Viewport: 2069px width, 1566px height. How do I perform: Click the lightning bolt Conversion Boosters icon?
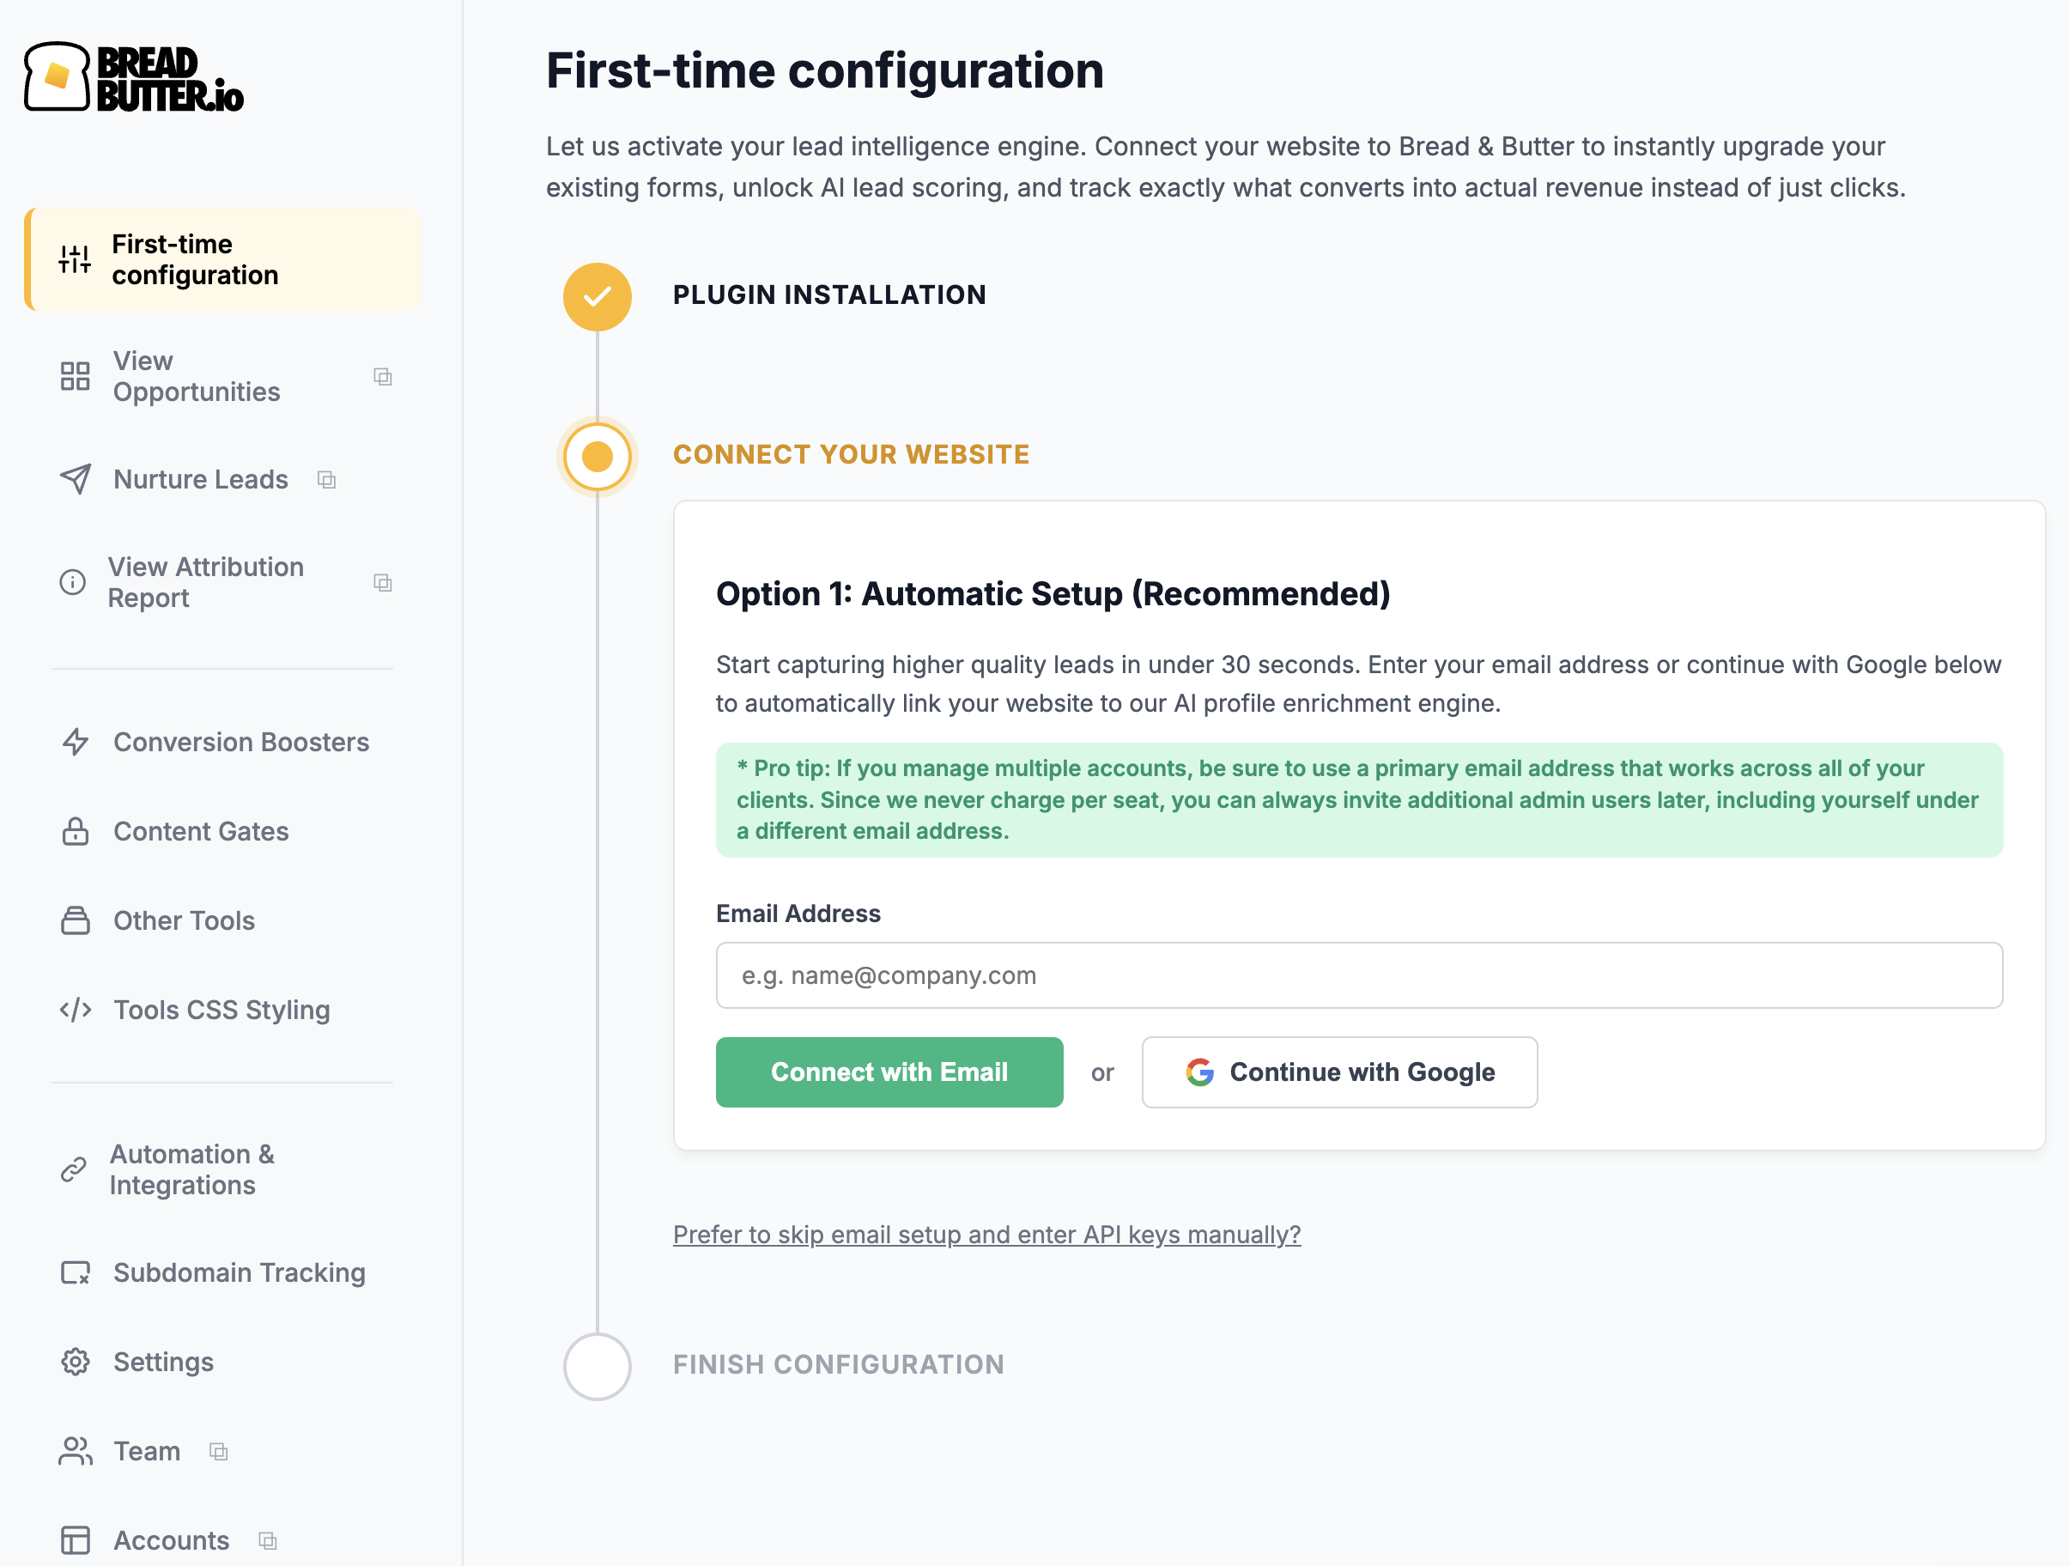pos(75,742)
